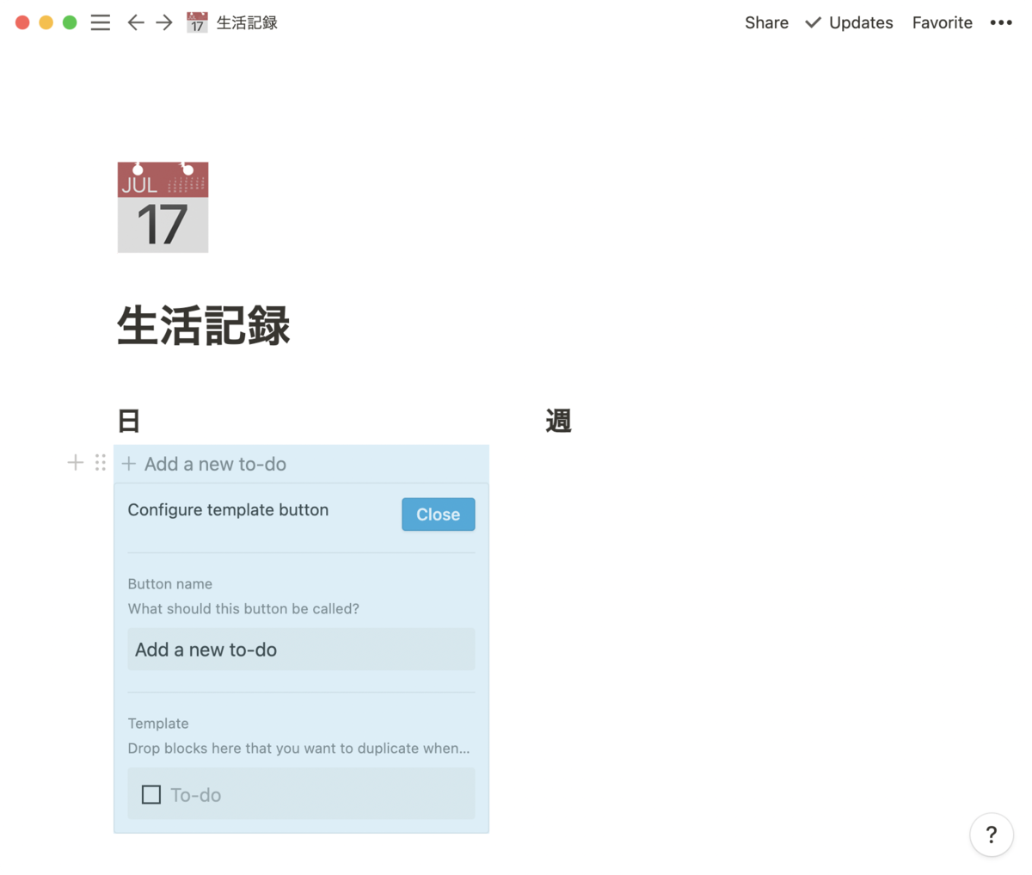Open block menu via drag handle dots
This screenshot has height=875, width=1032.
(100, 462)
